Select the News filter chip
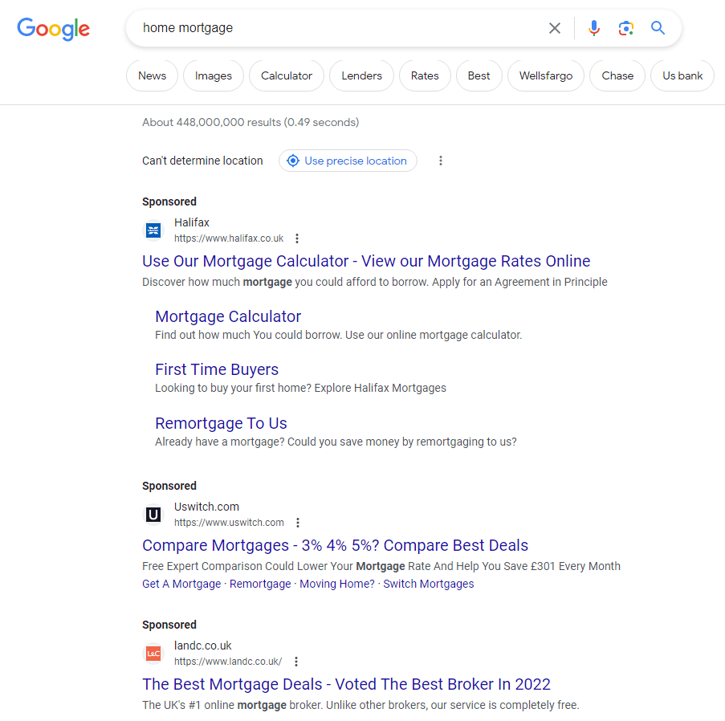725x721 pixels. [152, 75]
